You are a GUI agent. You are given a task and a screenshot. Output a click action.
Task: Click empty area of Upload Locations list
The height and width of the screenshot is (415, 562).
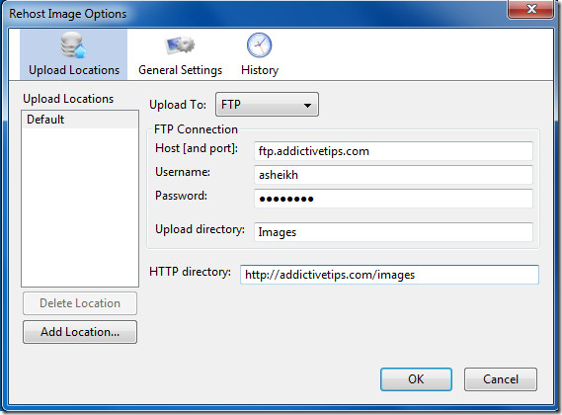tap(80, 208)
